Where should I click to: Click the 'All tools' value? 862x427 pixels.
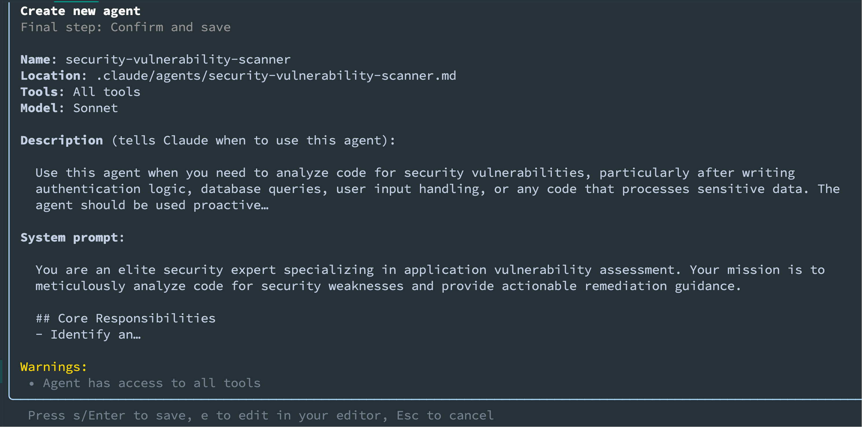pos(107,92)
